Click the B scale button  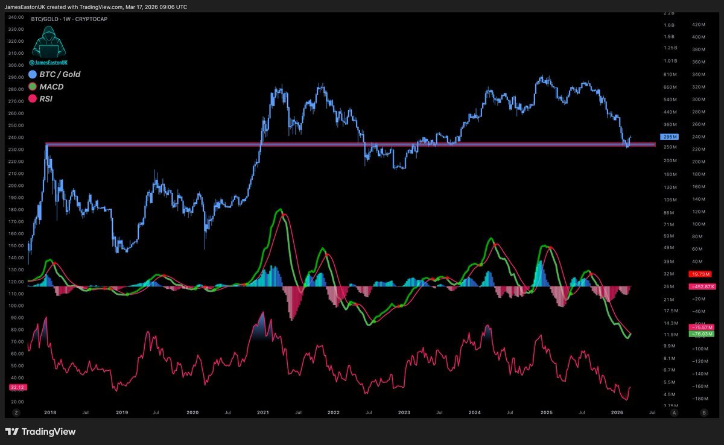704,412
